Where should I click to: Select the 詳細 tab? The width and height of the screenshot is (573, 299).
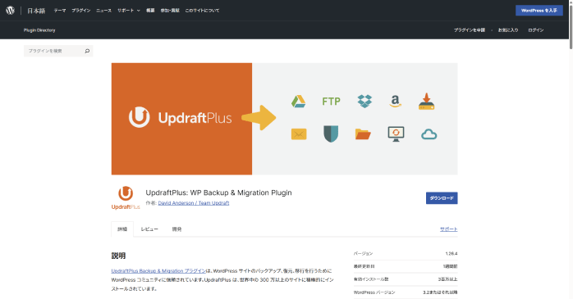[122, 229]
